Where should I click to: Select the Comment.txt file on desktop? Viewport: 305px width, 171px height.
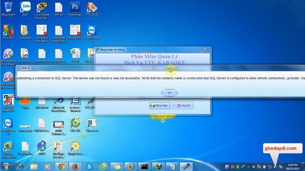(42, 56)
